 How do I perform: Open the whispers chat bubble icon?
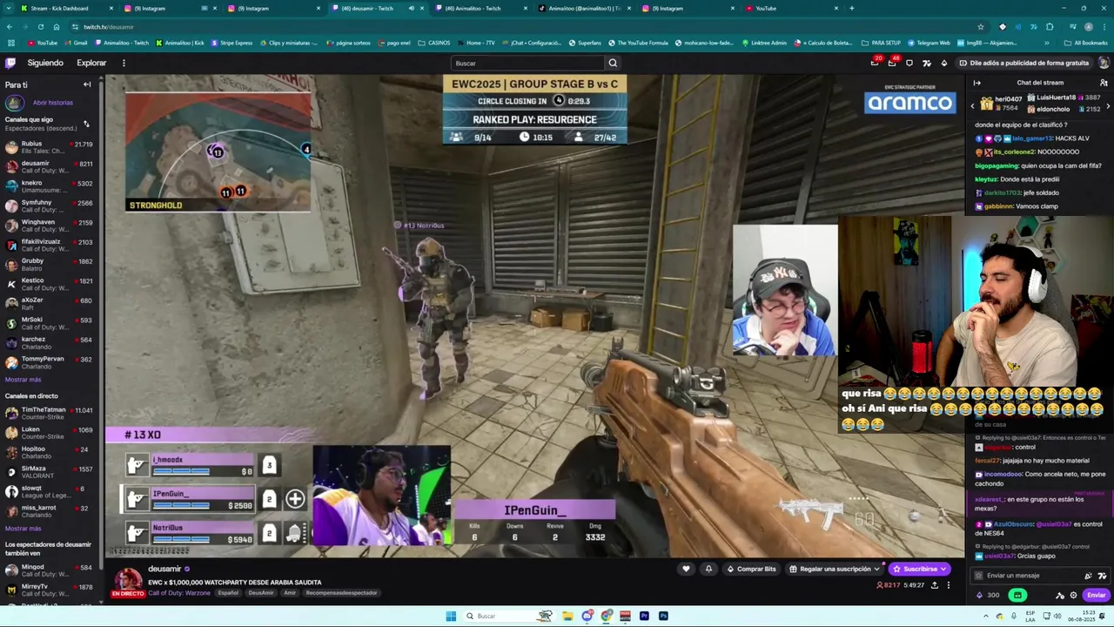coord(909,63)
